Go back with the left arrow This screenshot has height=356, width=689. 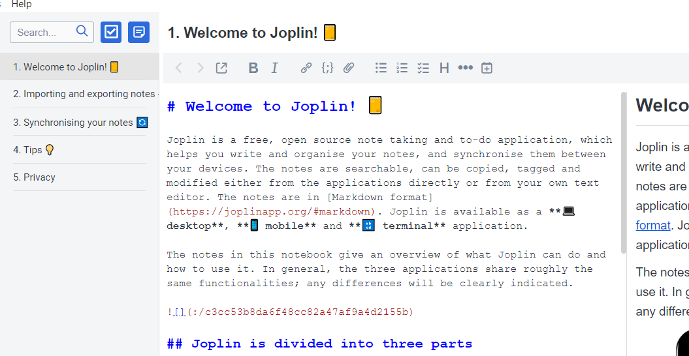[x=178, y=68]
